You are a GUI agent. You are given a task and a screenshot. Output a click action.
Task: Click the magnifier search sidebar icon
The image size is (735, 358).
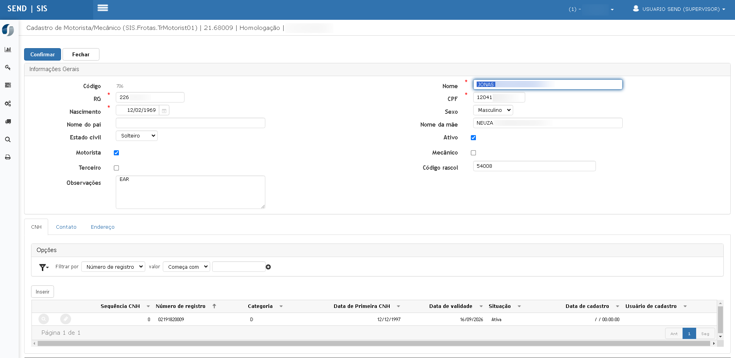pos(8,139)
